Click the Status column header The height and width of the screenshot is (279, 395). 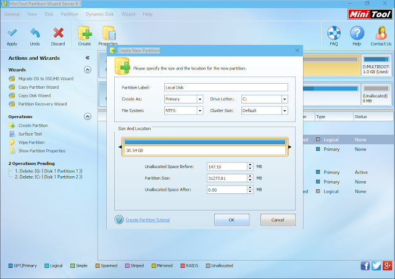(x=374, y=116)
